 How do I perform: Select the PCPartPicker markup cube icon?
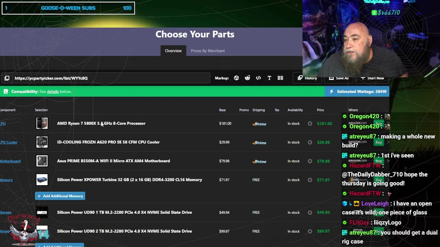(236, 78)
